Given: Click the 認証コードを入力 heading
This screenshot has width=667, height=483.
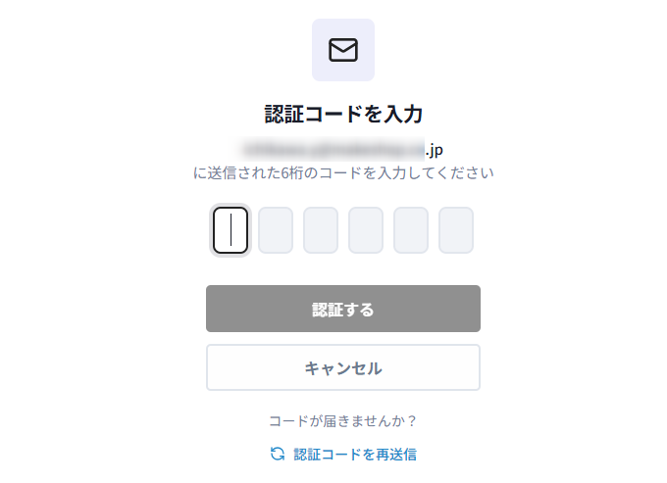Looking at the screenshot, I should pos(343,114).
